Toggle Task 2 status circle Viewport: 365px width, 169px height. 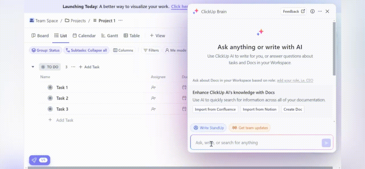(x=50, y=98)
